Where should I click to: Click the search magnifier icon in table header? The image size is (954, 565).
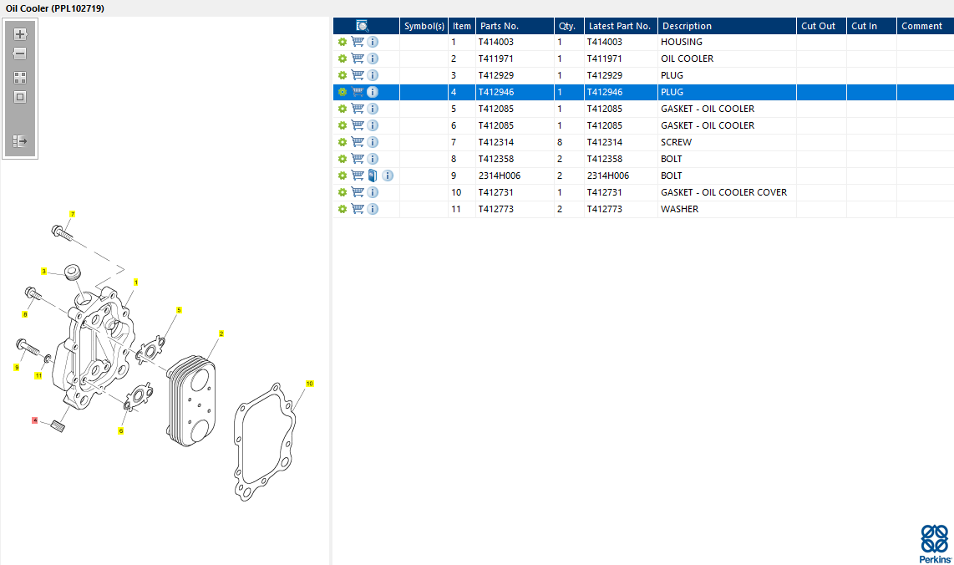[362, 26]
